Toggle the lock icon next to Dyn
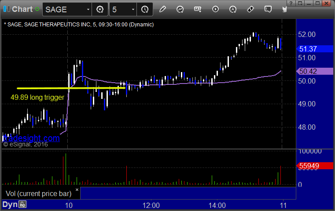The image size is (335, 211). [x=22, y=204]
